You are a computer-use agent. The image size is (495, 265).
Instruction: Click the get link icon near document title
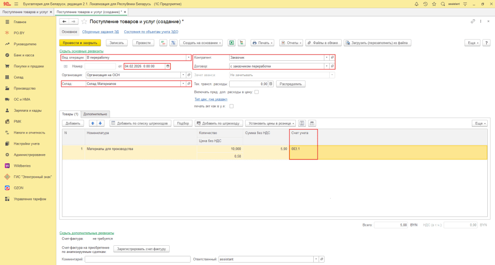pyautogui.click(x=473, y=22)
